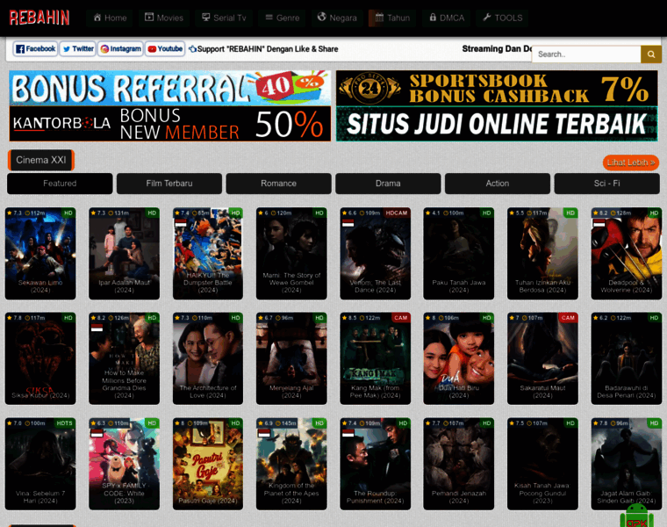Open the Home menu item
The image size is (667, 527).
110,18
